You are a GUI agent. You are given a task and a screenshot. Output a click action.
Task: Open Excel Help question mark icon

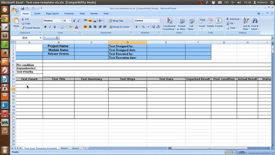coord(259,13)
